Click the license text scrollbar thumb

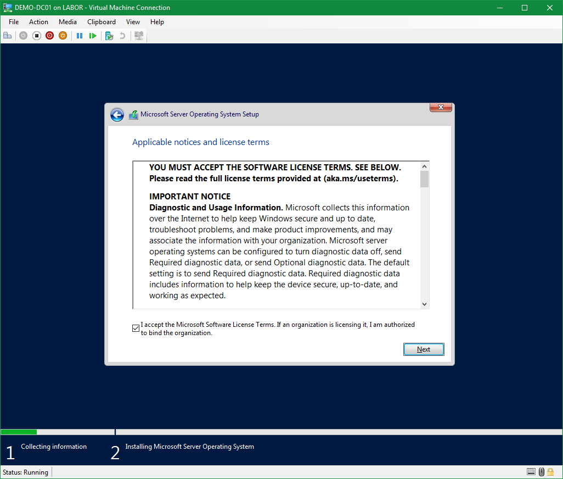click(x=424, y=180)
